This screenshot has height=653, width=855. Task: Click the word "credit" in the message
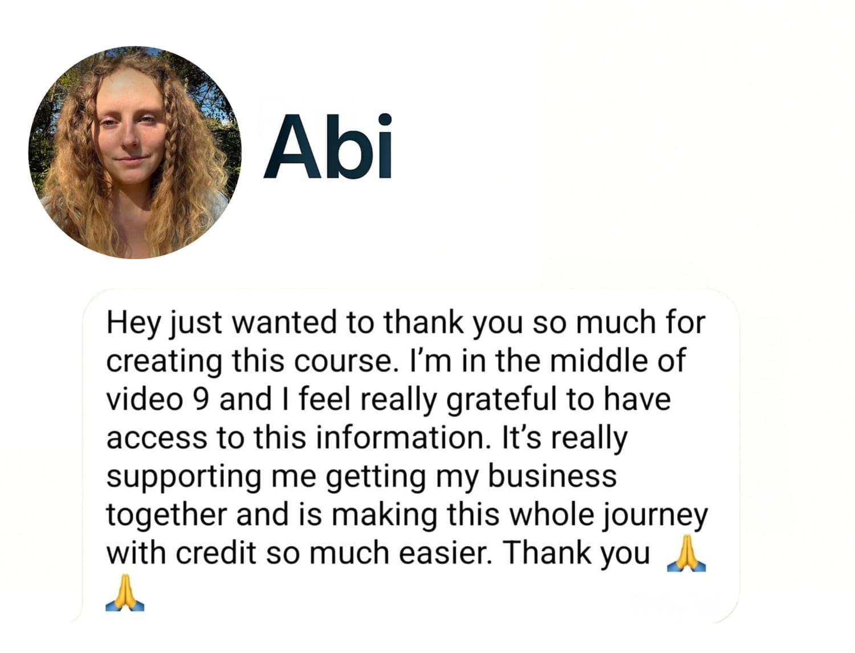[x=216, y=553]
